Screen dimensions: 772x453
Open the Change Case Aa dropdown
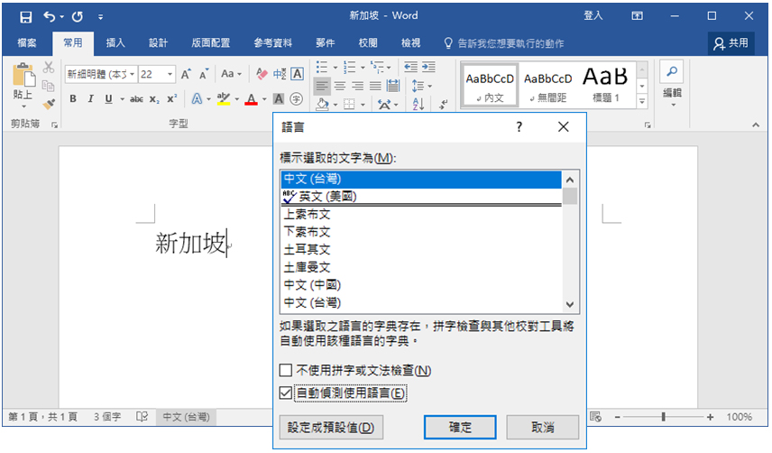232,74
